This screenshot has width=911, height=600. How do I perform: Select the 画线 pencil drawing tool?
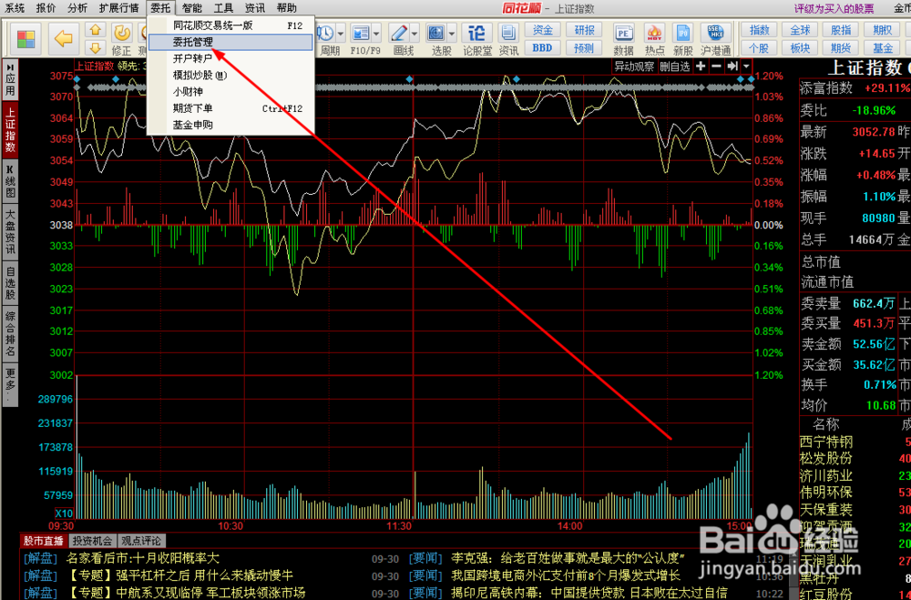[399, 33]
